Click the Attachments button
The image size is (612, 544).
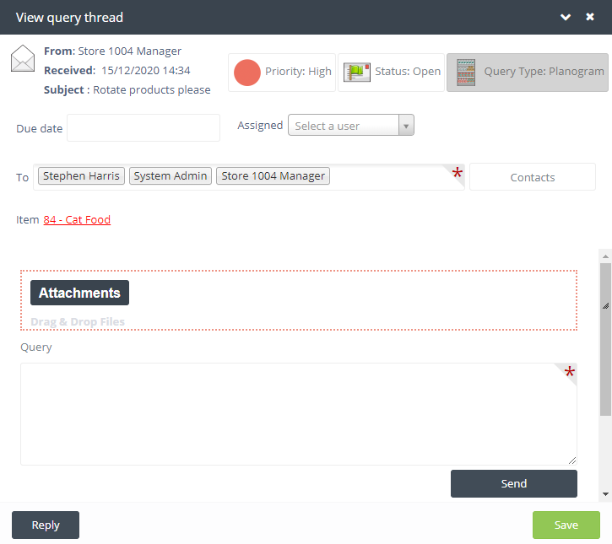point(79,293)
